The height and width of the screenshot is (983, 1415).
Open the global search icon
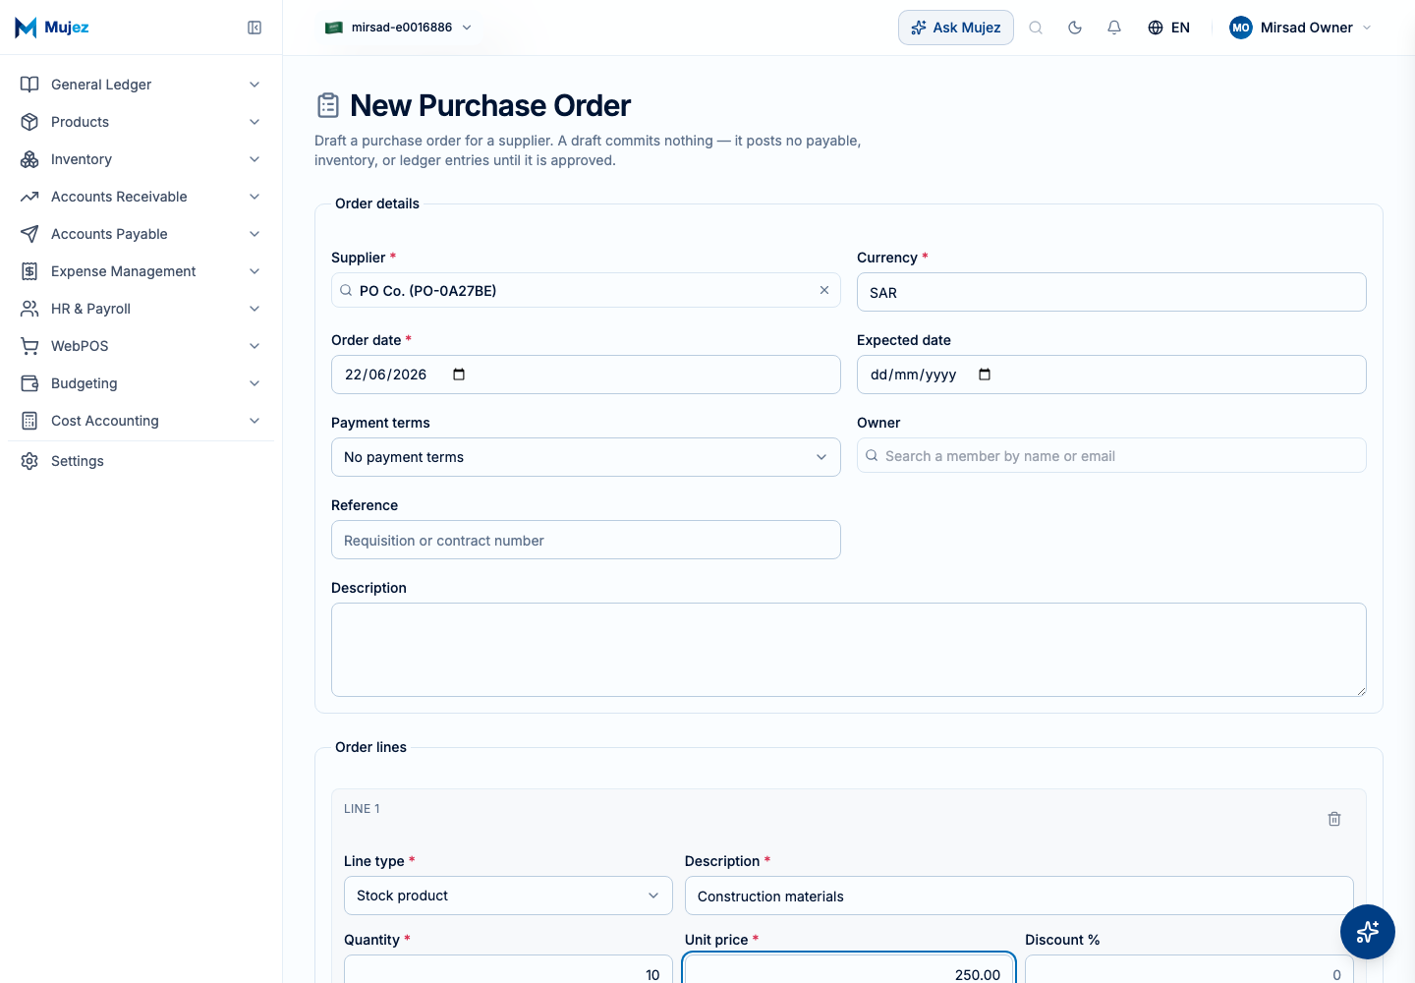[1036, 28]
